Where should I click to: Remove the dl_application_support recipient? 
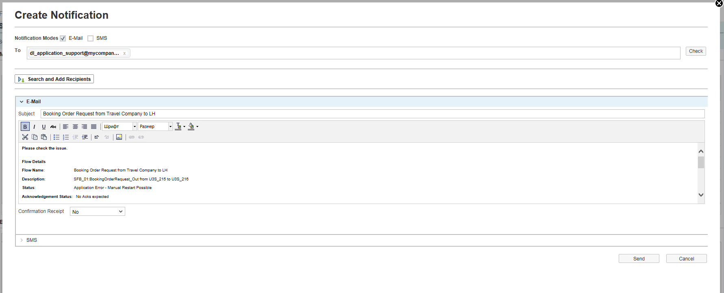[124, 53]
